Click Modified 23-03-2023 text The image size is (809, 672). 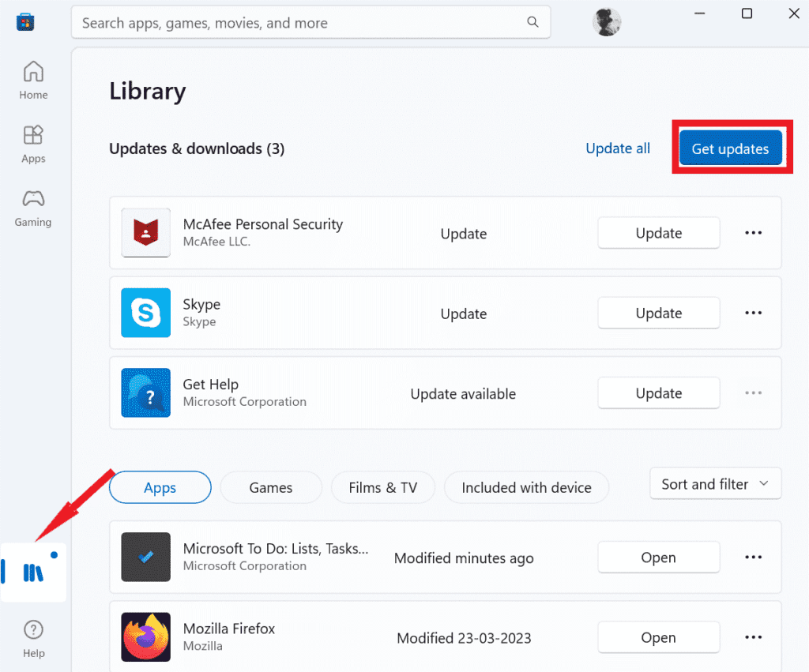click(x=464, y=638)
